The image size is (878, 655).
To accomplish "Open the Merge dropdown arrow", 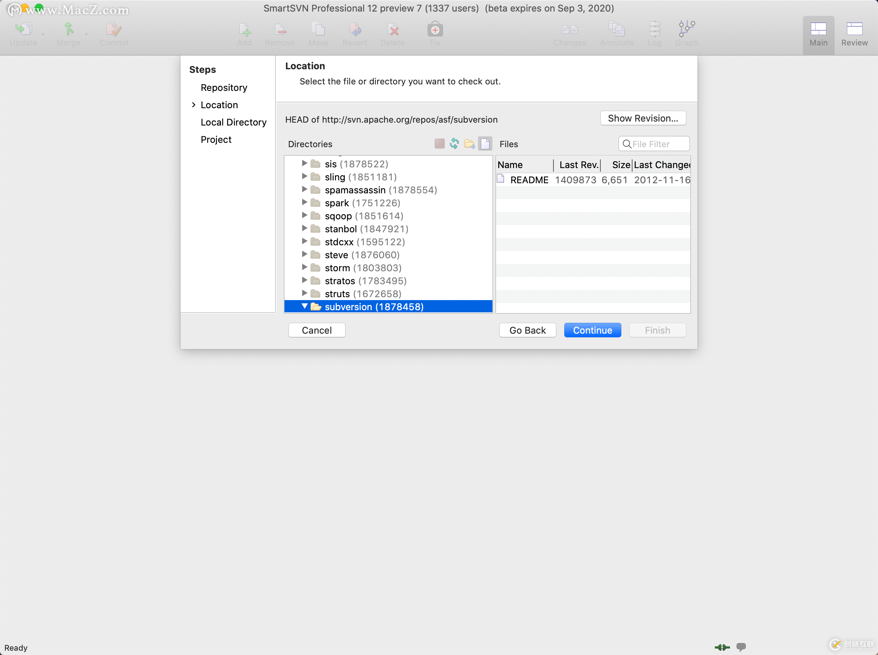I will tap(86, 35).
